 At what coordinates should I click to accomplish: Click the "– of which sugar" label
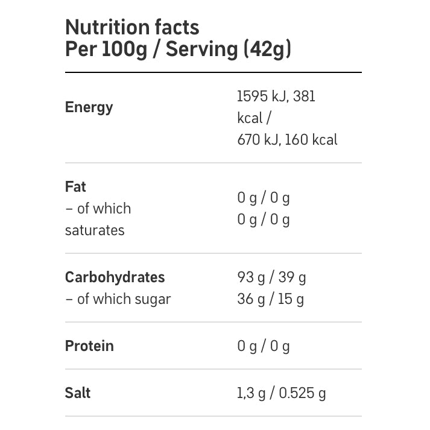[118, 299]
